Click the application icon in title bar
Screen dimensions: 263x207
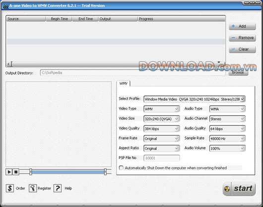[x=5, y=6]
